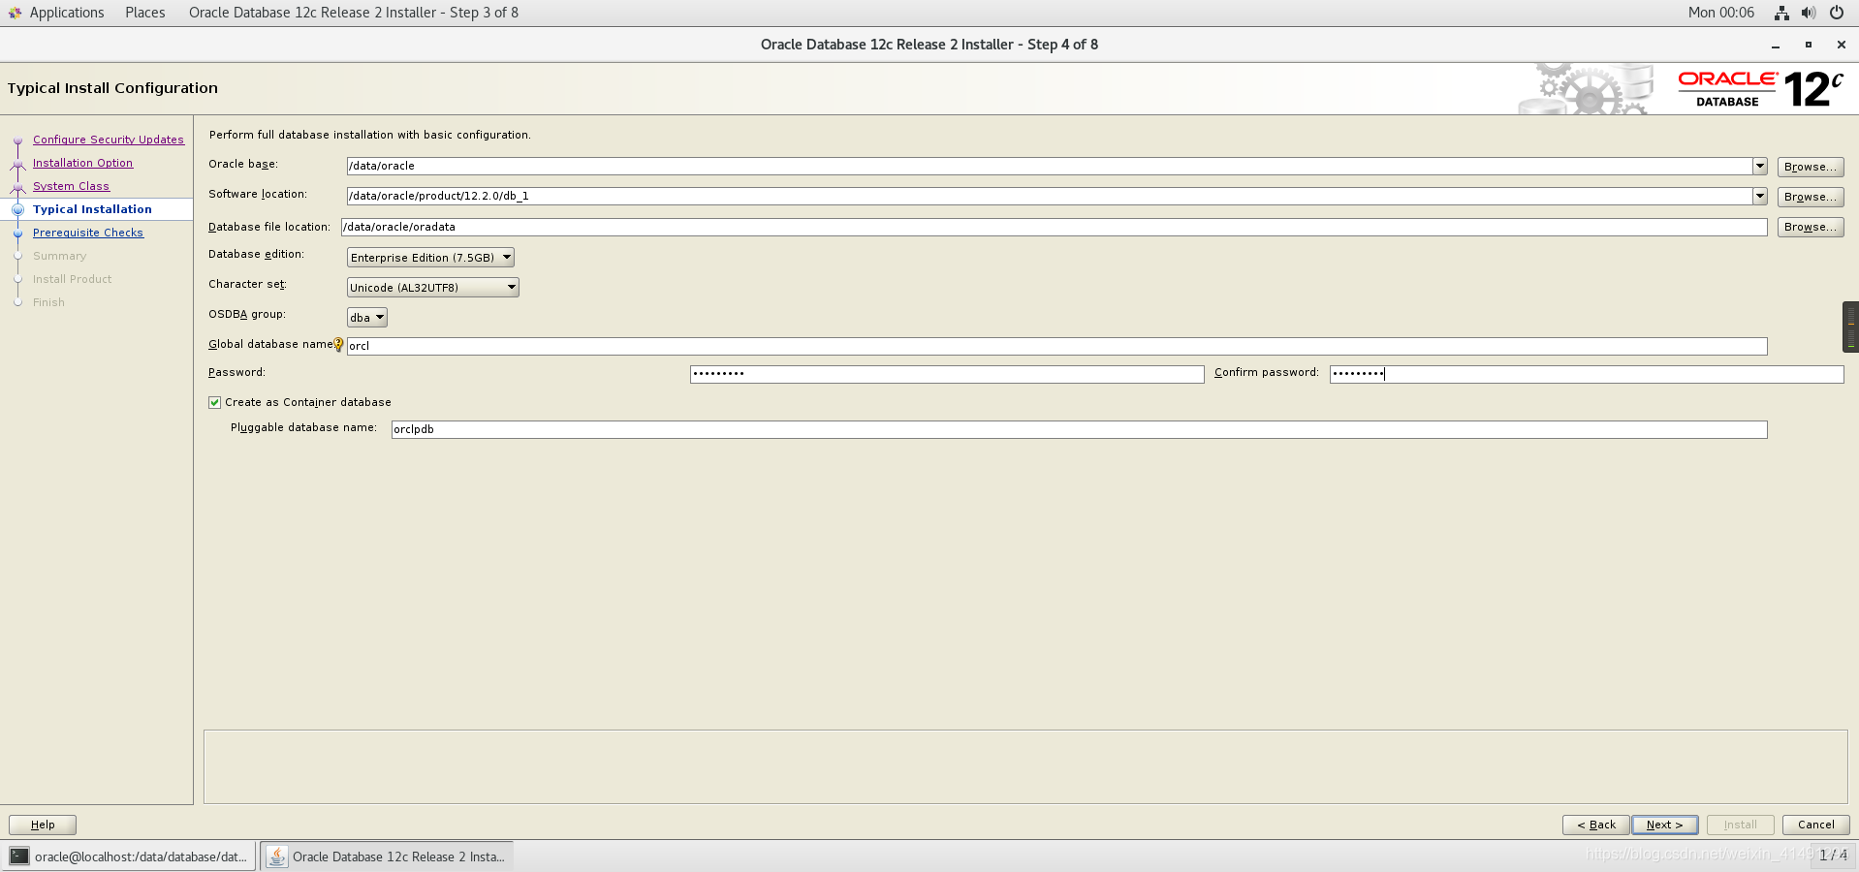
Task: Open the Places menu
Action: coord(144,13)
